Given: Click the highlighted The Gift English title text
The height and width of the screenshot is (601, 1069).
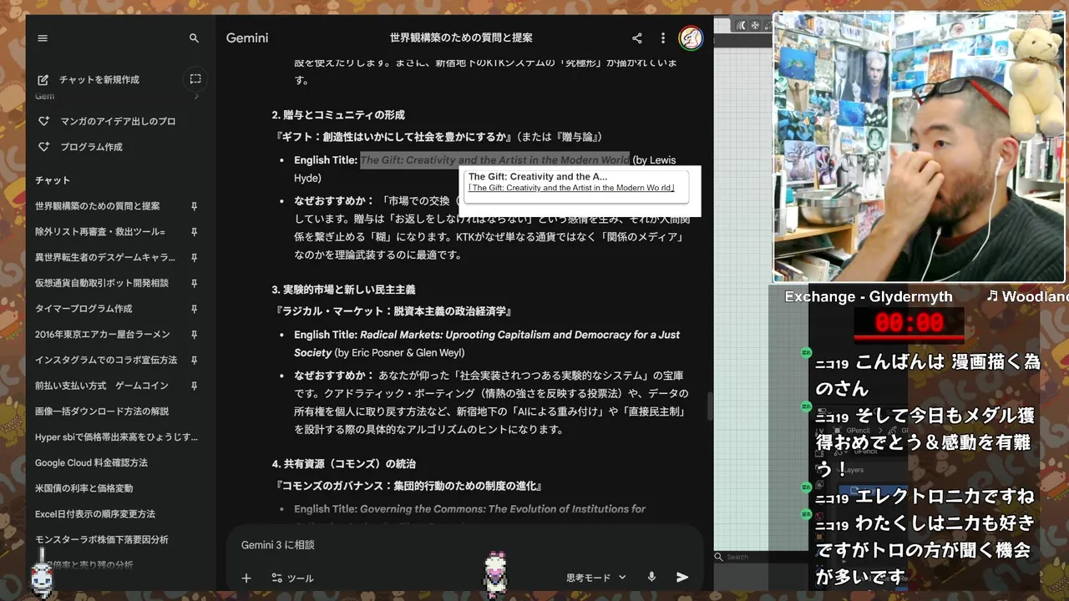Looking at the screenshot, I should coord(494,160).
